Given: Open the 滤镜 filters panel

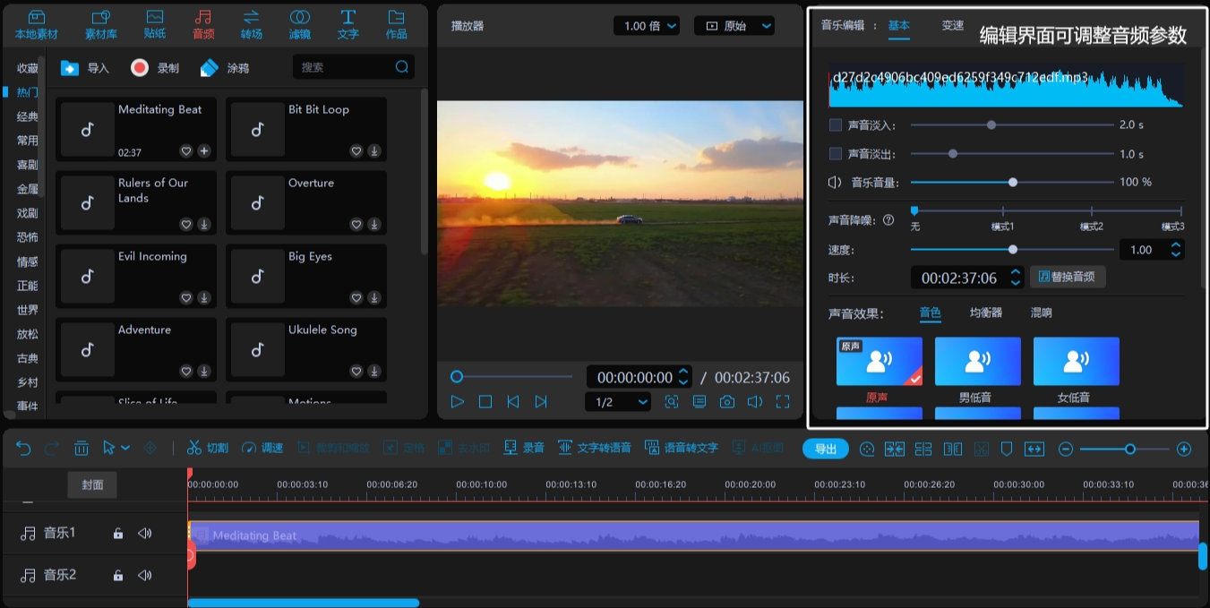Looking at the screenshot, I should [x=299, y=23].
